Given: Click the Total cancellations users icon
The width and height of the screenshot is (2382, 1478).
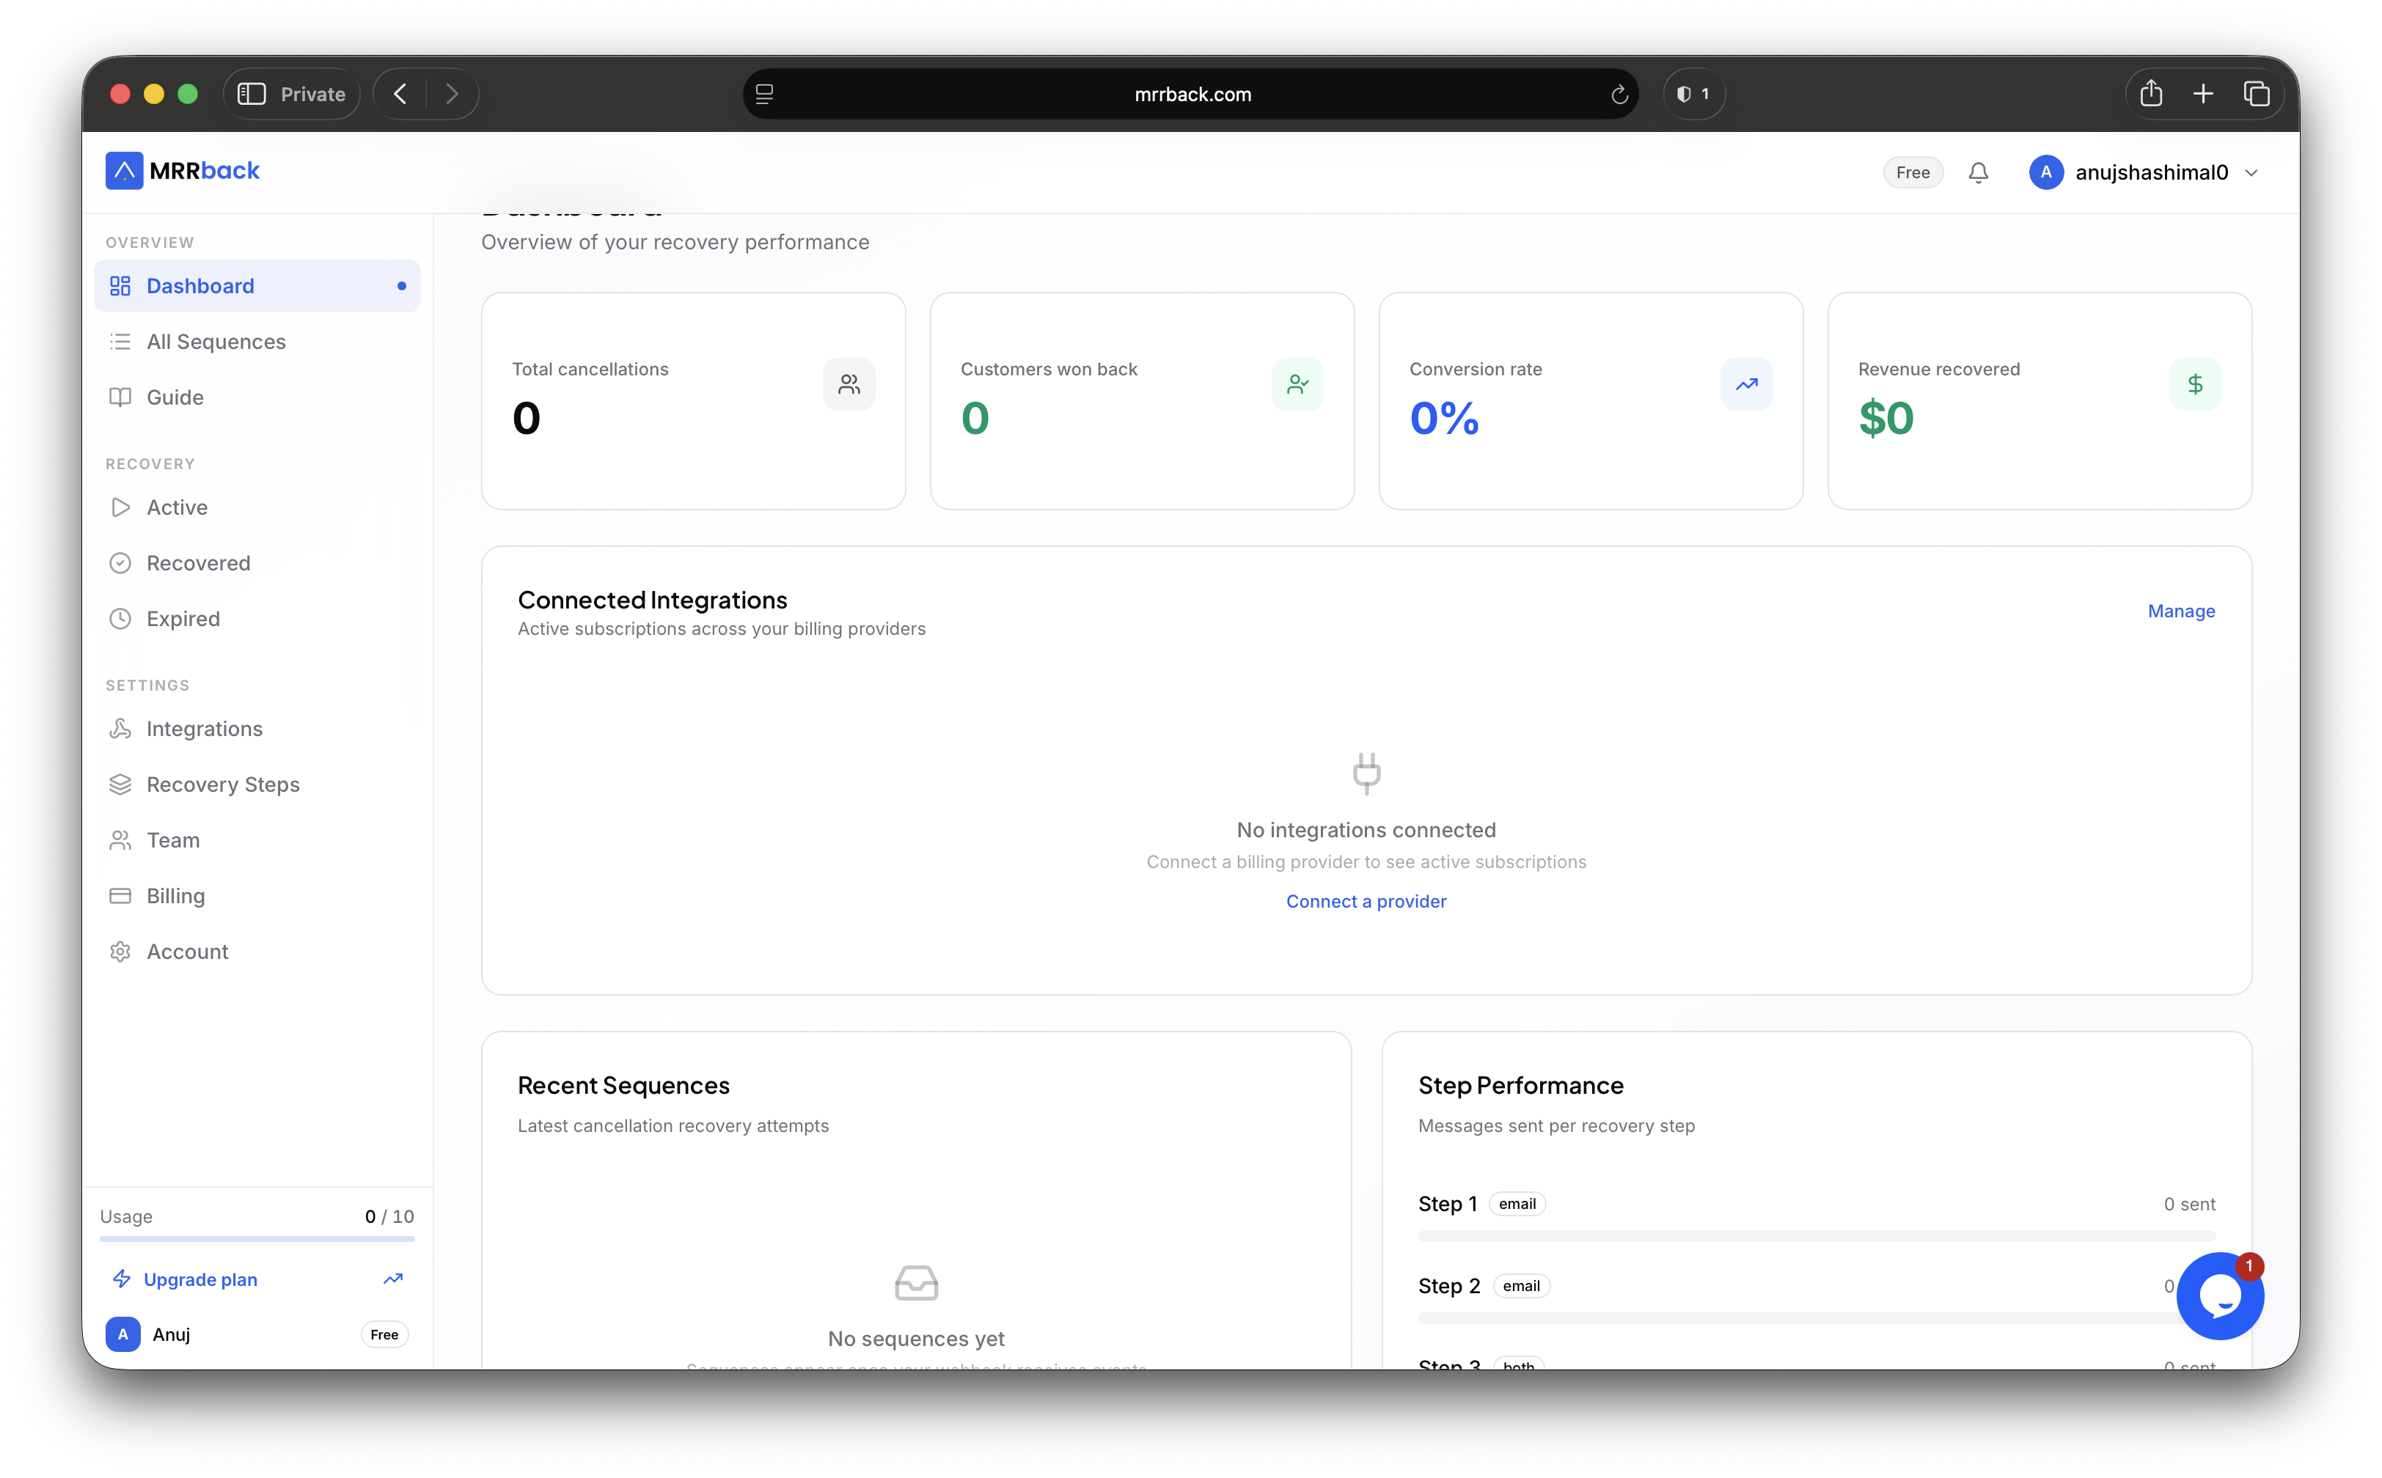Looking at the screenshot, I should coord(849,384).
